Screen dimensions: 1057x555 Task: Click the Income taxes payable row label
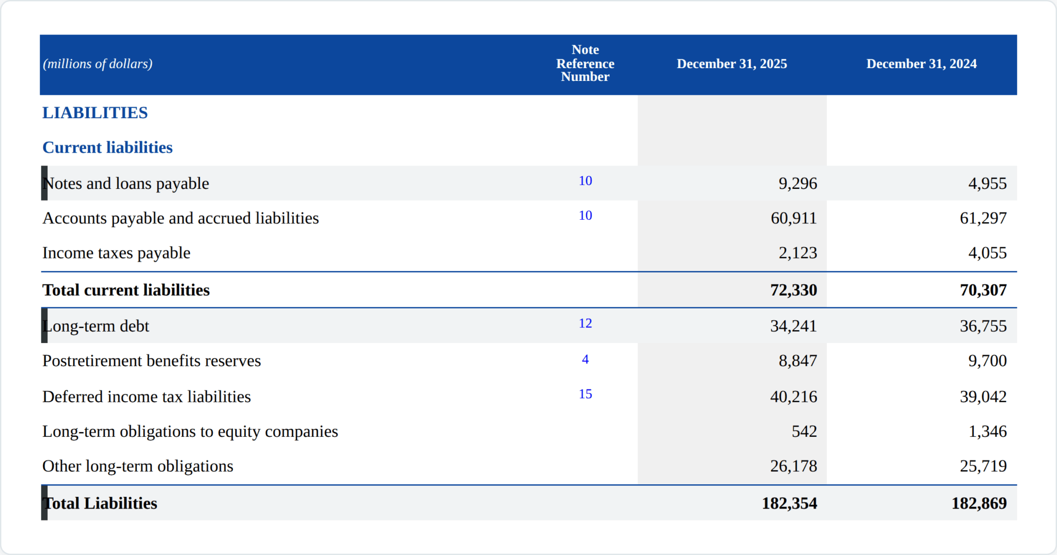point(116,253)
